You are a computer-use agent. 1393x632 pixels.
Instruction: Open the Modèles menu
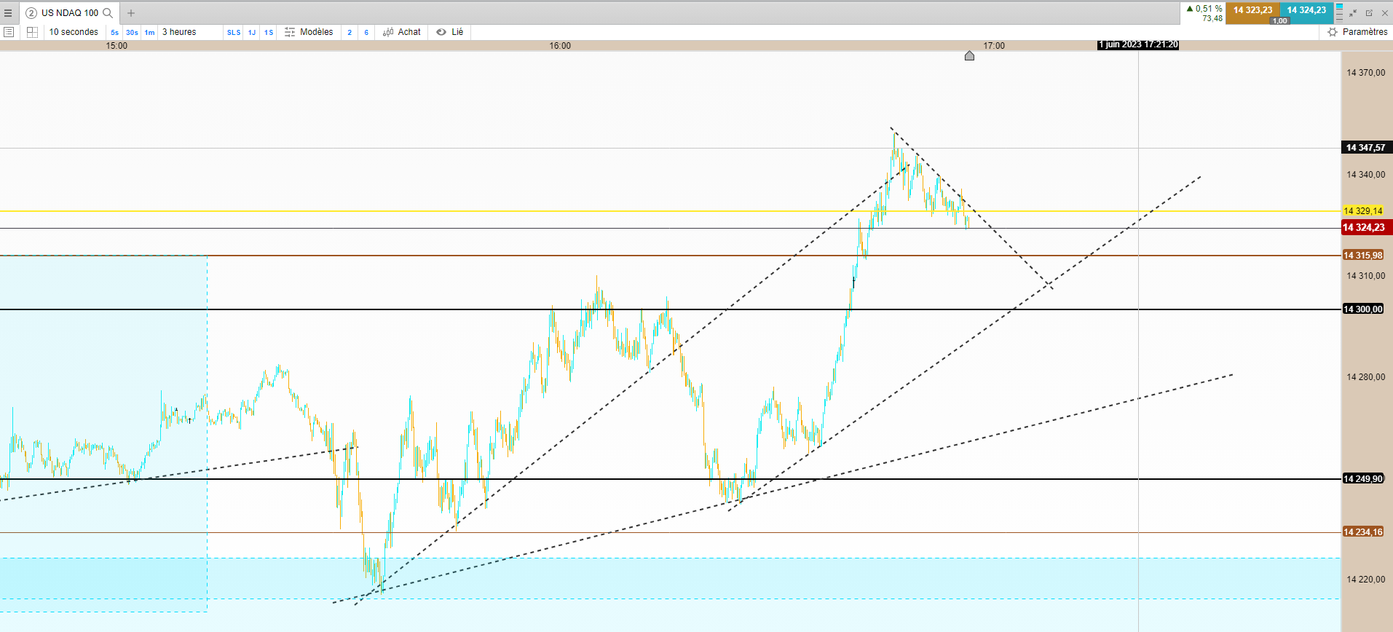tap(317, 32)
